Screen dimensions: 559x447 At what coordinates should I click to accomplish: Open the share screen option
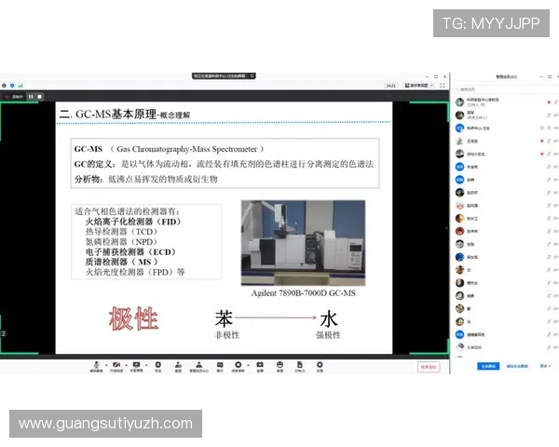pyautogui.click(x=136, y=366)
